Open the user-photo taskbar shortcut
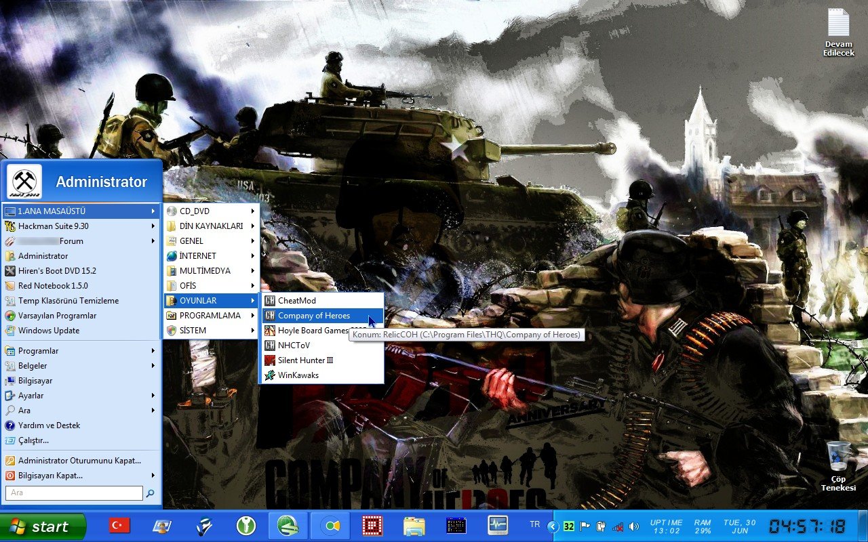The image size is (868, 542). pyautogui.click(x=162, y=526)
